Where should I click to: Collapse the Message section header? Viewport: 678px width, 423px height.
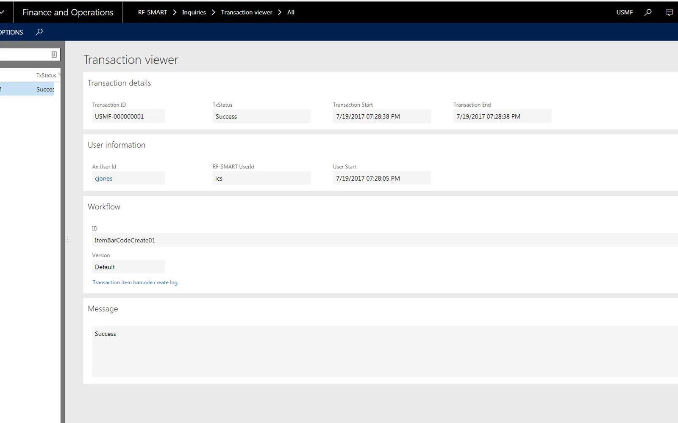click(x=103, y=309)
